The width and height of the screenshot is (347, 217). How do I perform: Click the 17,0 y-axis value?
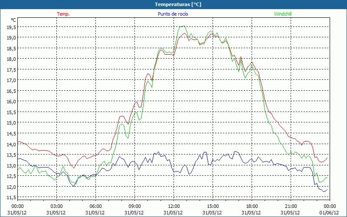pyautogui.click(x=11, y=80)
